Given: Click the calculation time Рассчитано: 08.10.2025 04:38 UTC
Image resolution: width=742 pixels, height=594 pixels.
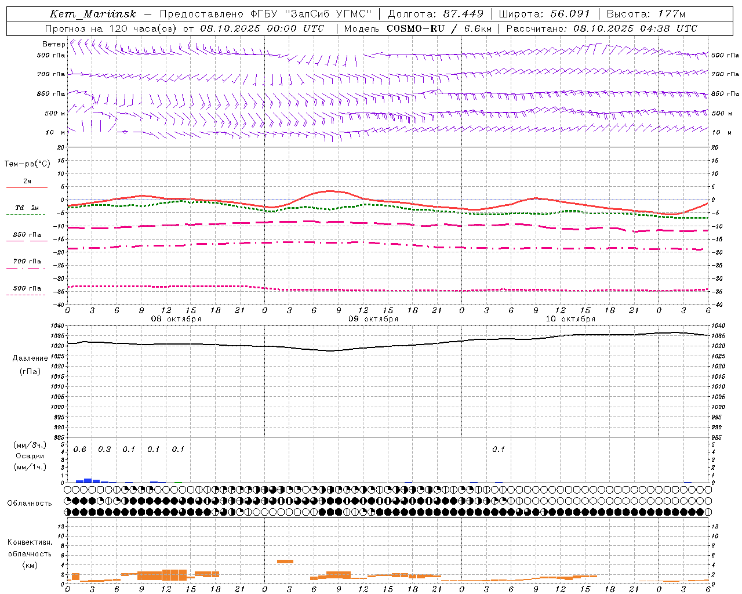Looking at the screenshot, I should click(602, 28).
